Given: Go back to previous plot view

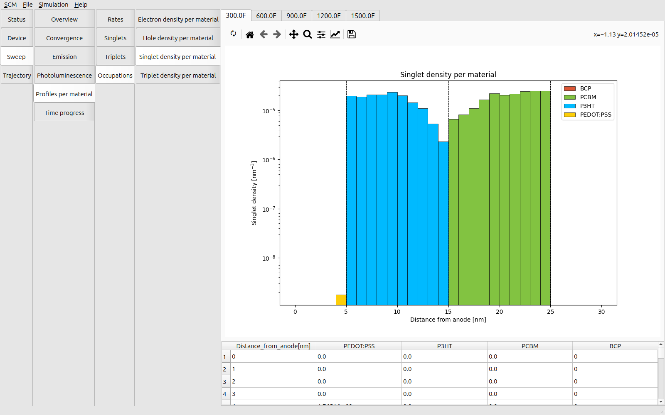Looking at the screenshot, I should (x=264, y=34).
